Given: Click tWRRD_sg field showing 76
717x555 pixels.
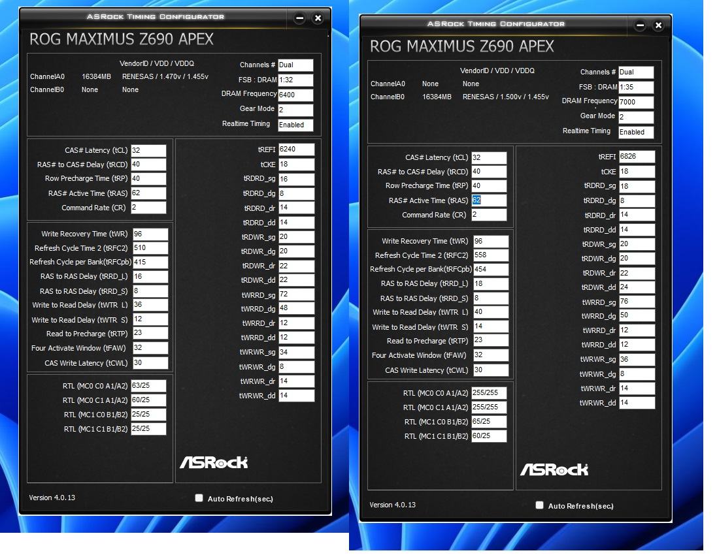Looking at the screenshot, I should click(637, 302).
